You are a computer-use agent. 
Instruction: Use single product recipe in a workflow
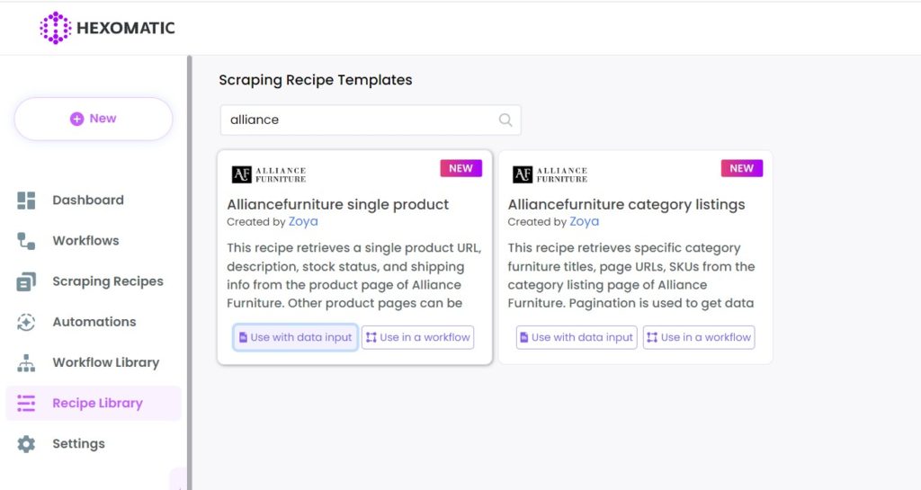tap(417, 337)
